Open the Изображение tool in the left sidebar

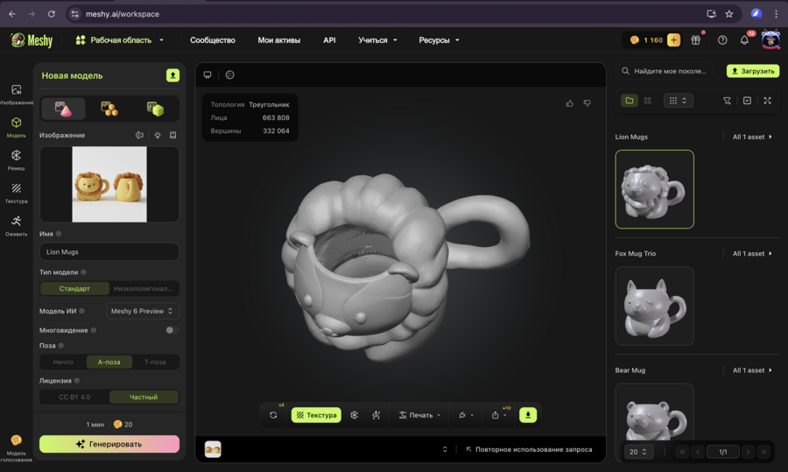(x=16, y=94)
